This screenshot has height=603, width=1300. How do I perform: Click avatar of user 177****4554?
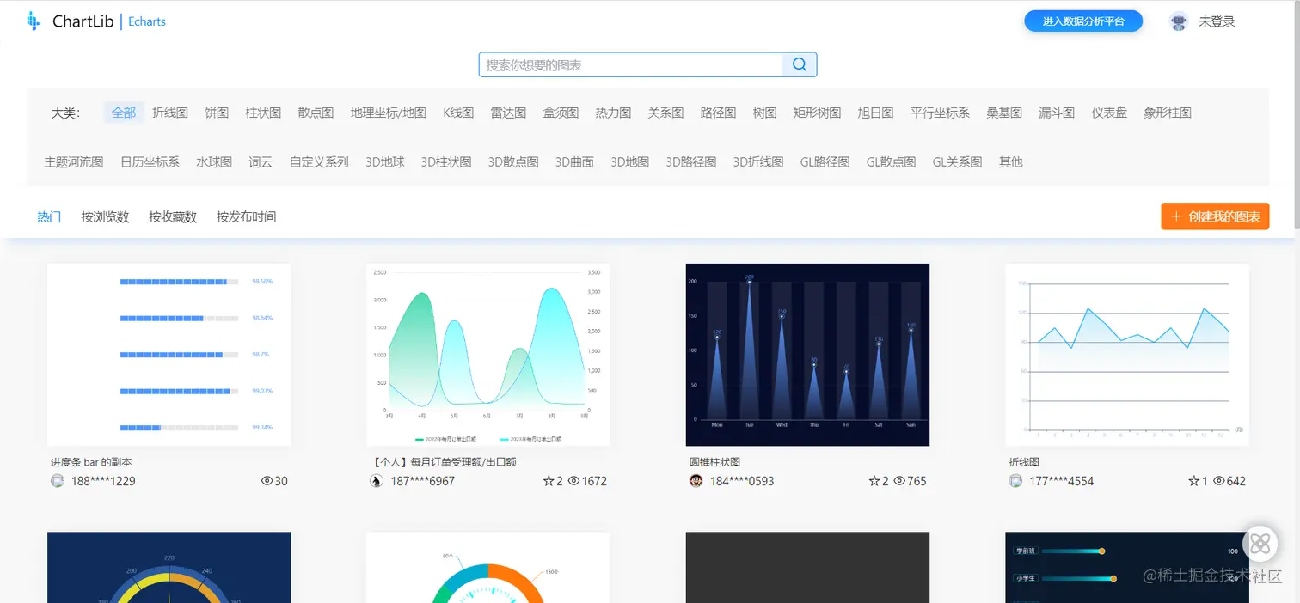[x=1015, y=481]
